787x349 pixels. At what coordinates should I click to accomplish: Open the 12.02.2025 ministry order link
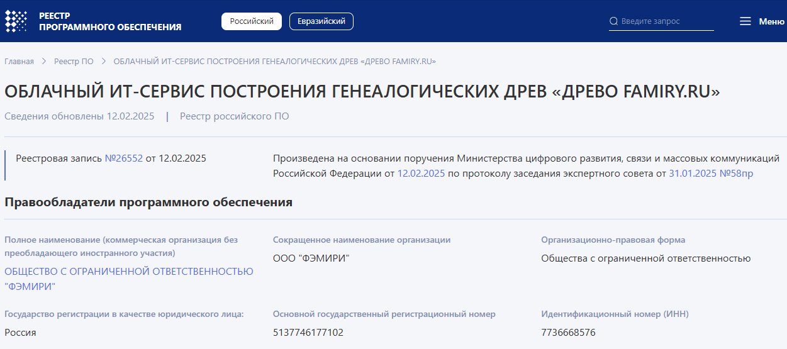(x=421, y=174)
